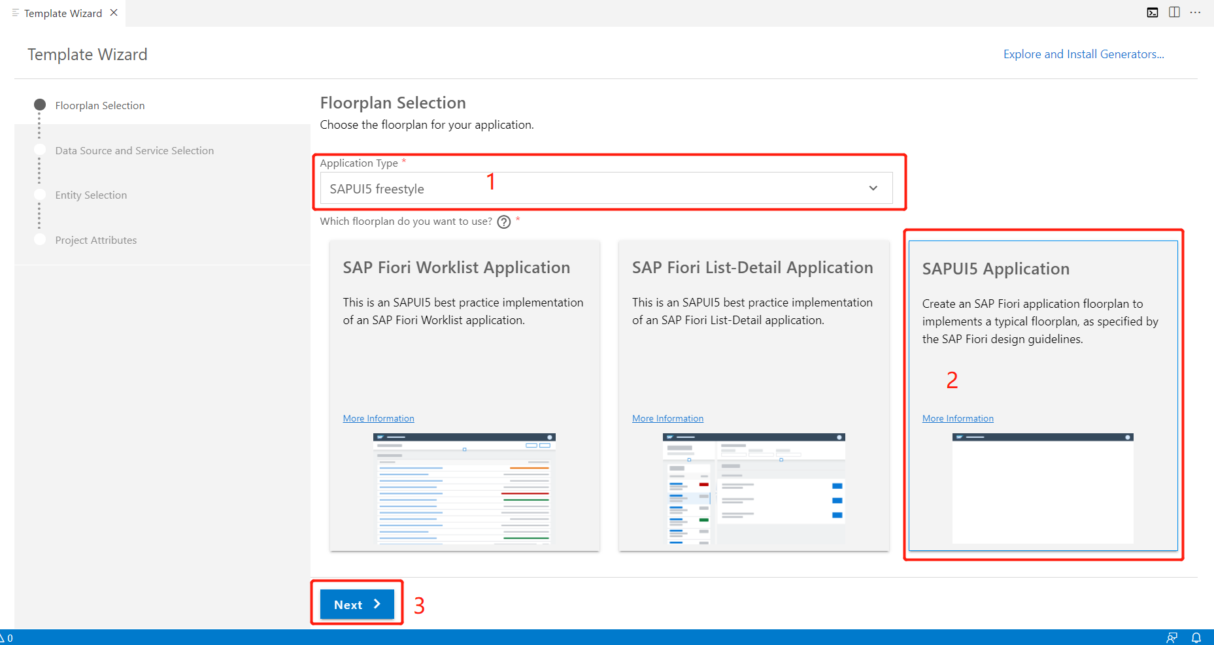Click the SAPUI5 Application preview thumbnail

1043,488
